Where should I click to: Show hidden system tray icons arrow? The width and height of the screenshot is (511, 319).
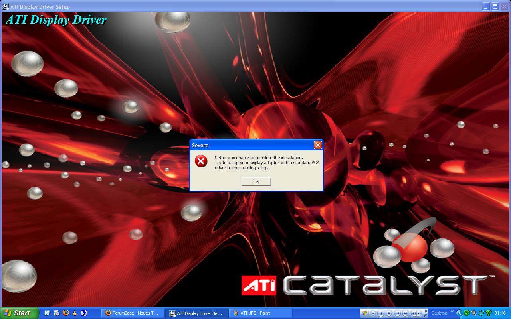pyautogui.click(x=460, y=313)
